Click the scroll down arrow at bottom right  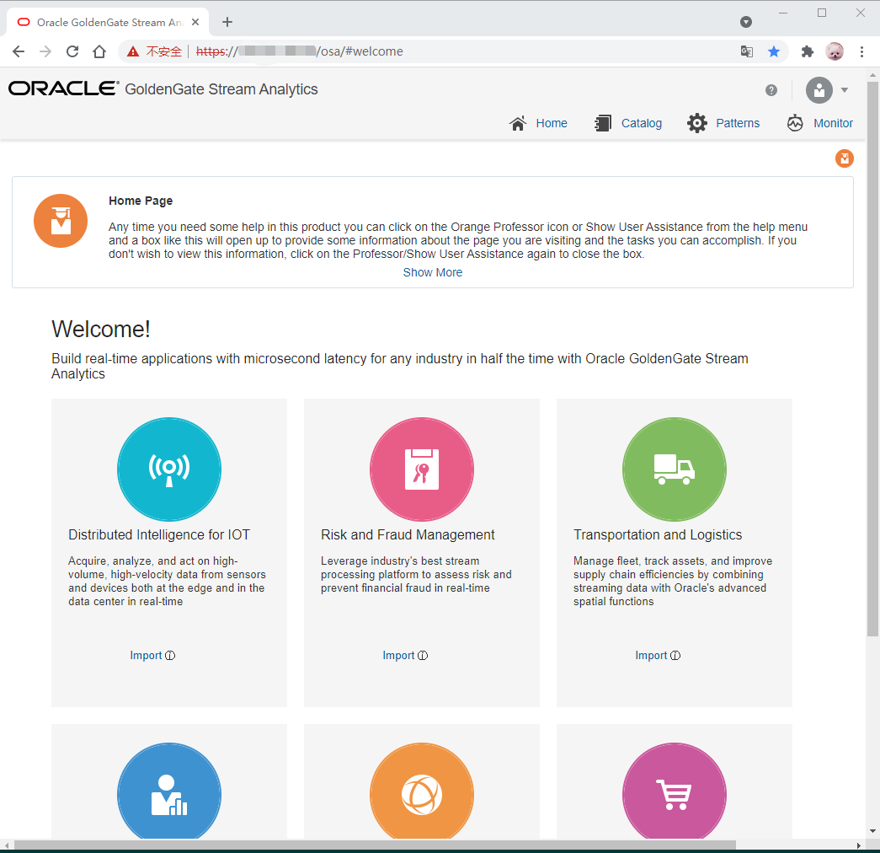coord(872,830)
